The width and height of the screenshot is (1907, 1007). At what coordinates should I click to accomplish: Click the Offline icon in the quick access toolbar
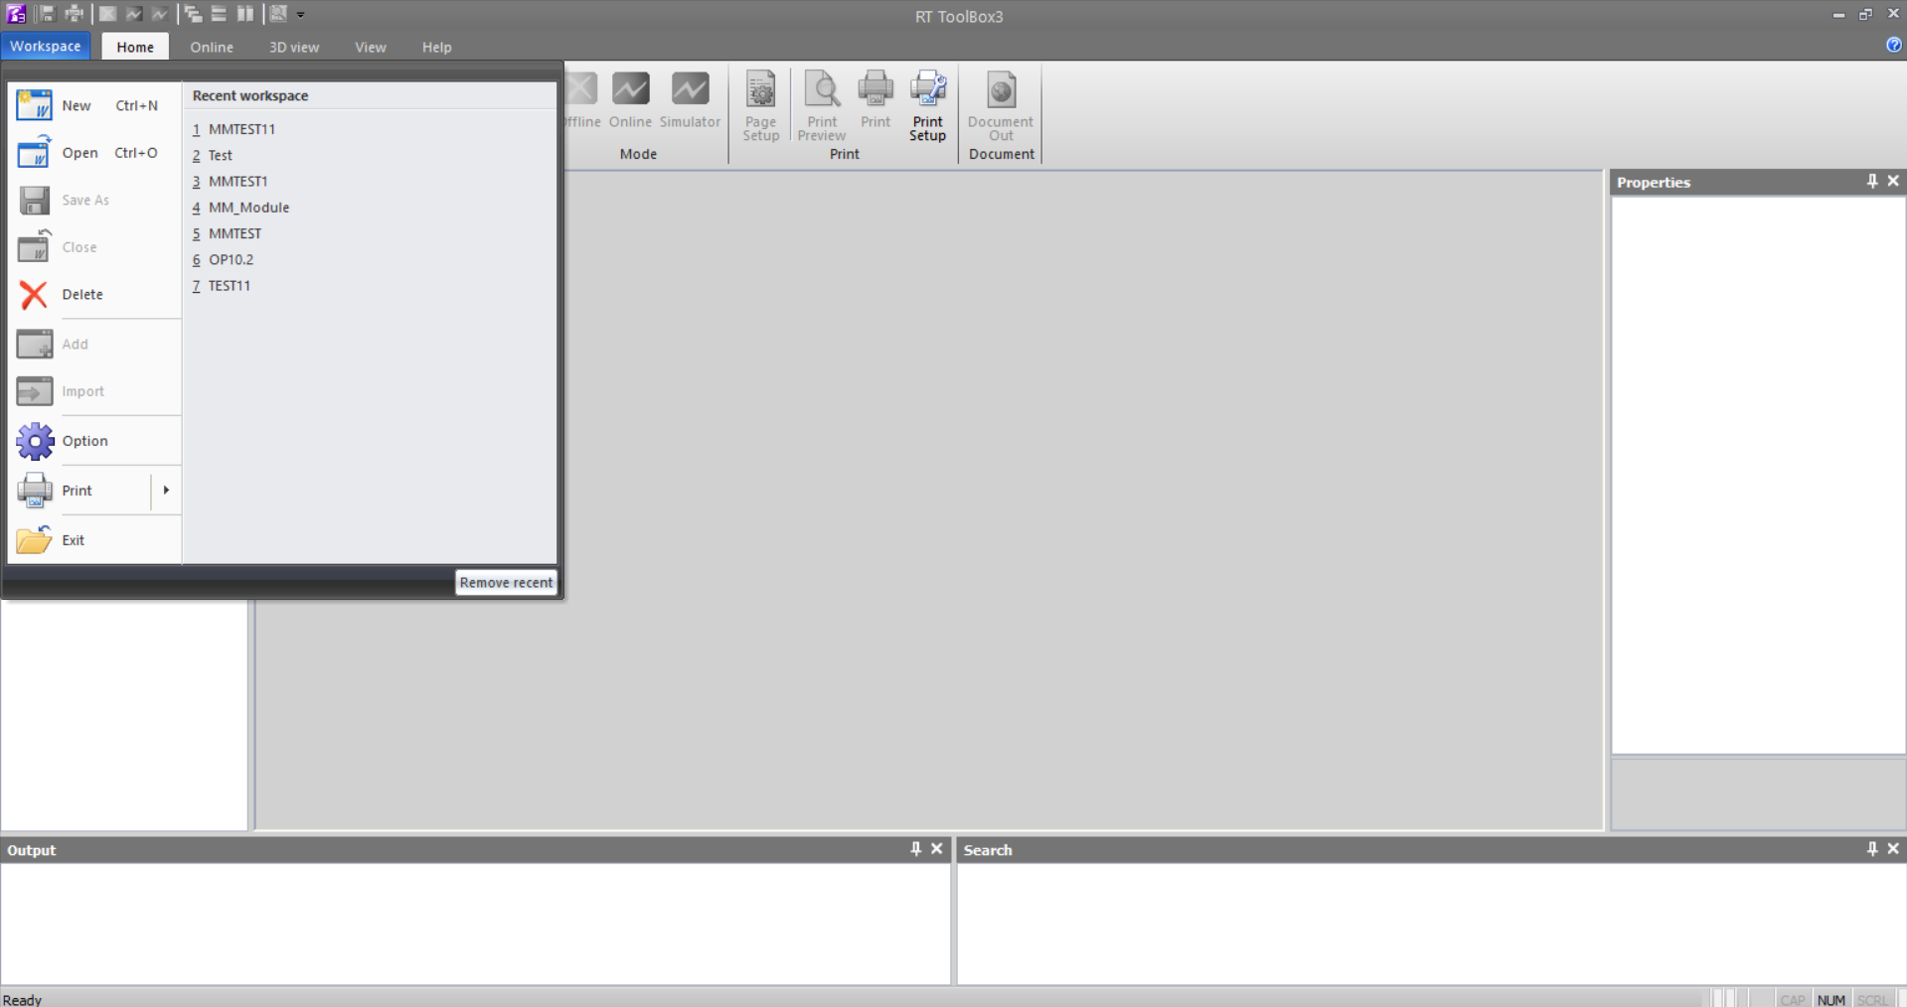tap(108, 14)
